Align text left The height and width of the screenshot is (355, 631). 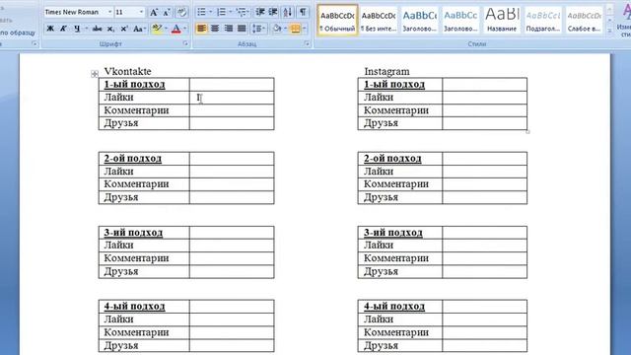tap(201, 29)
